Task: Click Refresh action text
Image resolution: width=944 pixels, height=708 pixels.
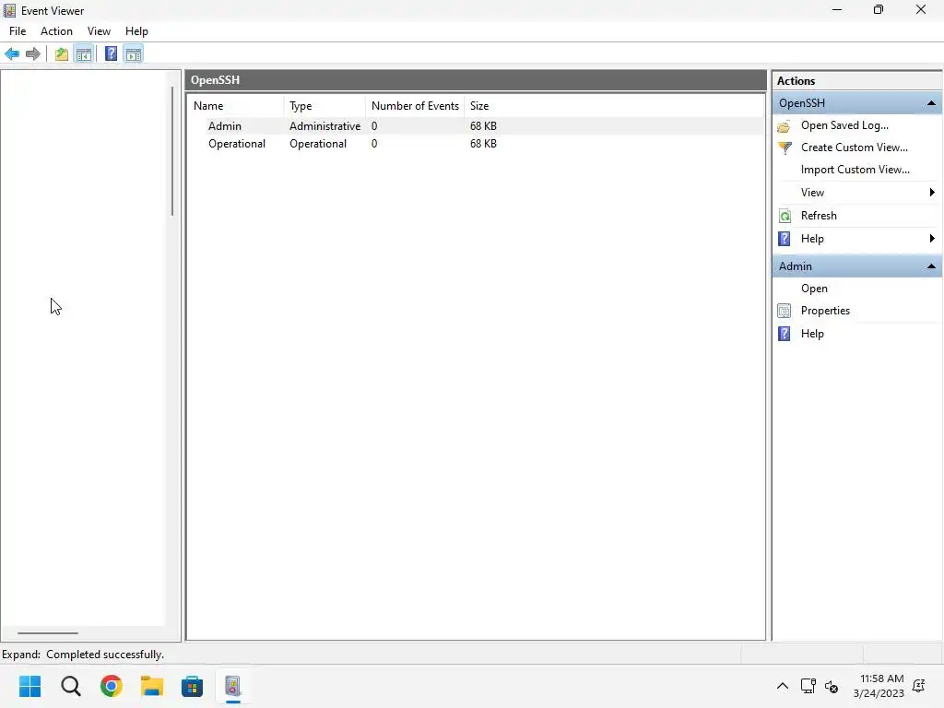Action: point(819,216)
